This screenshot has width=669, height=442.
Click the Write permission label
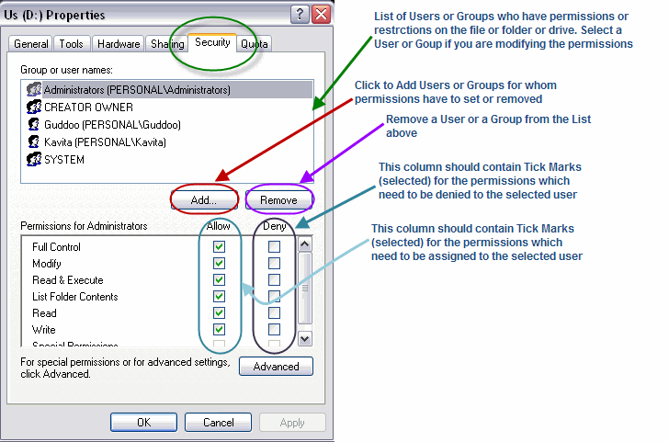coord(44,329)
